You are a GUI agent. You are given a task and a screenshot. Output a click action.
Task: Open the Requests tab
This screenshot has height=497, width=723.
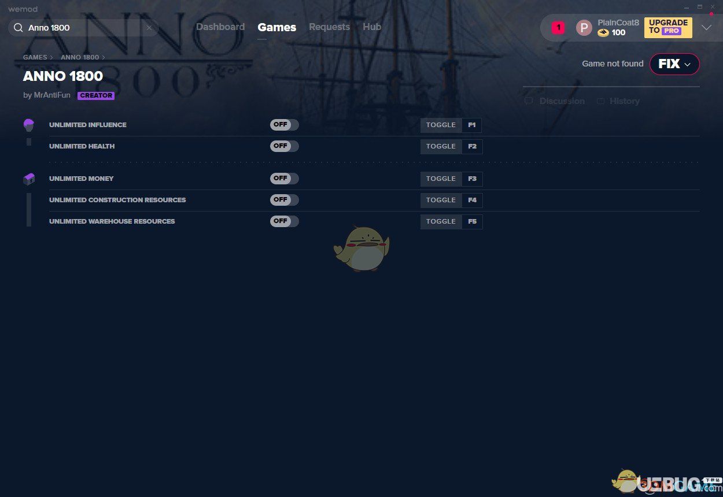point(329,27)
